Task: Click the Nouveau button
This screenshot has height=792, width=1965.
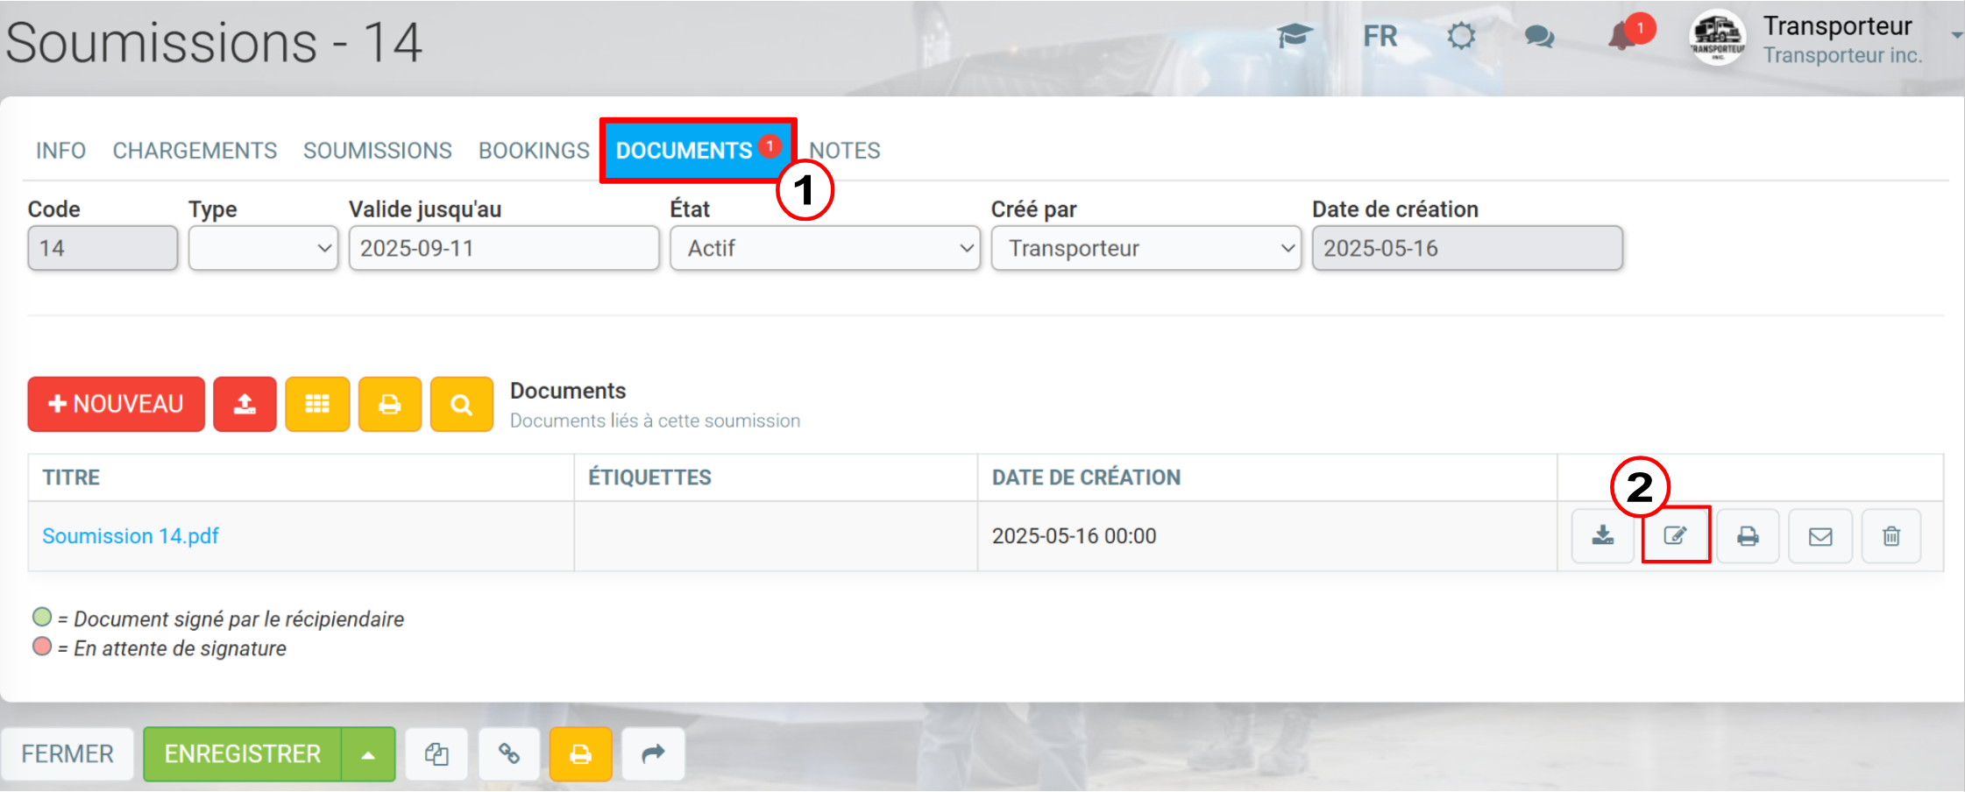Action: pyautogui.click(x=117, y=404)
